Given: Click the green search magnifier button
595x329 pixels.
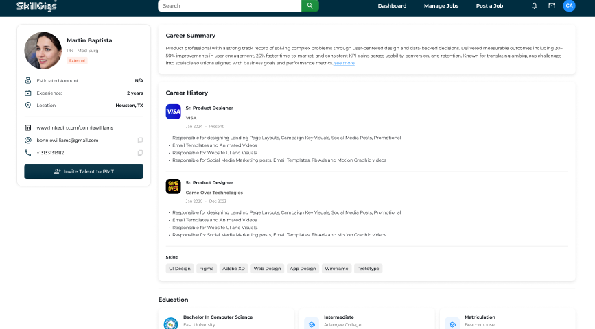Looking at the screenshot, I should point(310,5).
